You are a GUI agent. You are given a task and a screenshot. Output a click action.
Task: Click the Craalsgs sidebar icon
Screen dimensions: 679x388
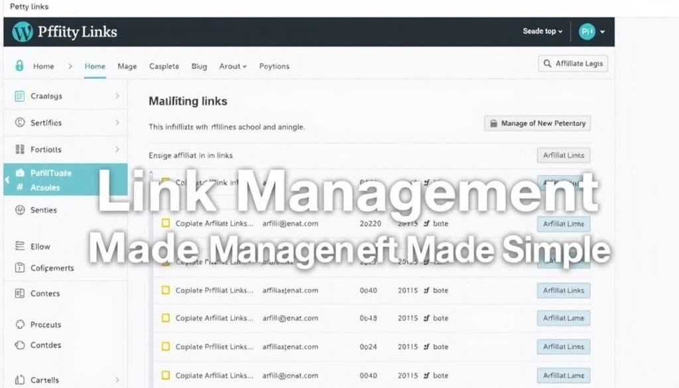[x=19, y=96]
